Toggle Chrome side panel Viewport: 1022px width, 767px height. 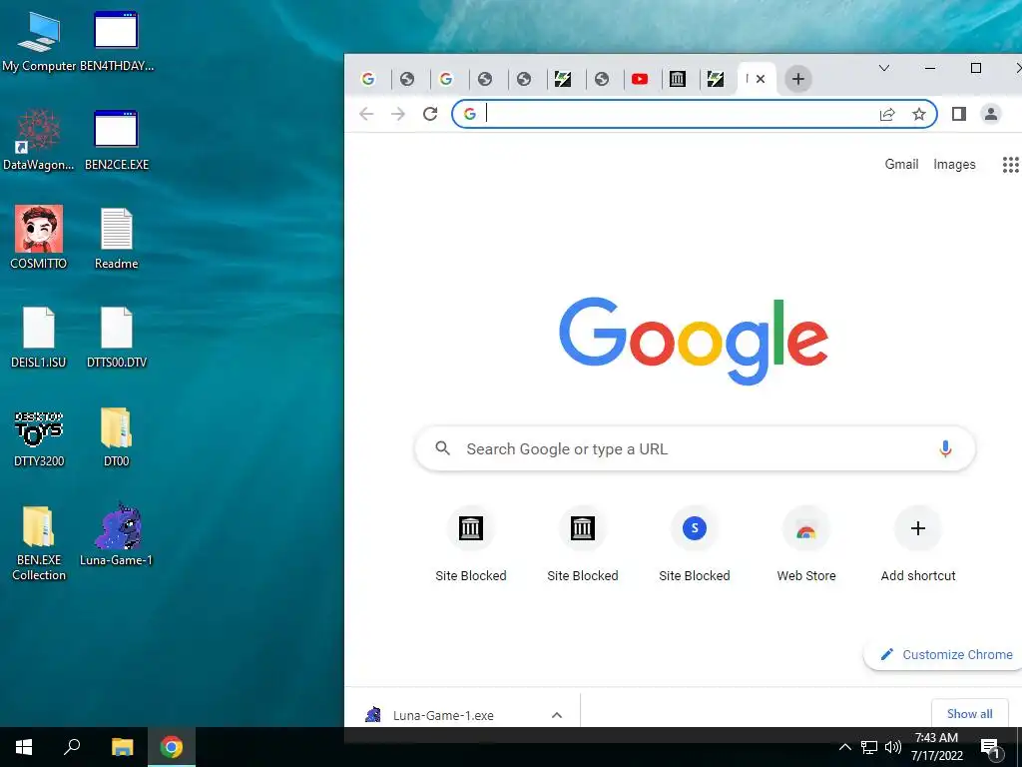tap(959, 114)
